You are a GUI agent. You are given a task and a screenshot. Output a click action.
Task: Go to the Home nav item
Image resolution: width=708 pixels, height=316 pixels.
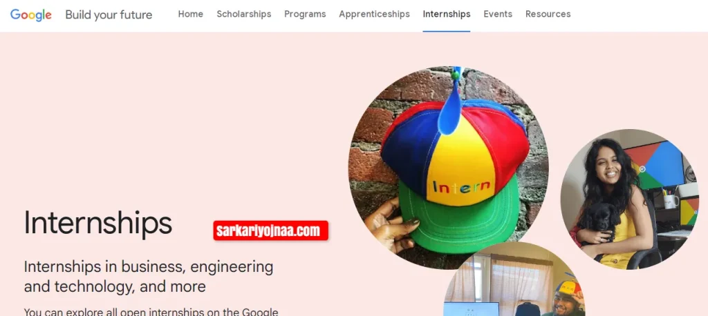(191, 14)
